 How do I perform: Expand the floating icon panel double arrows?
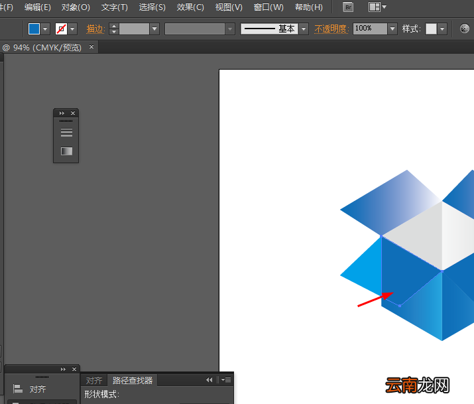point(62,113)
